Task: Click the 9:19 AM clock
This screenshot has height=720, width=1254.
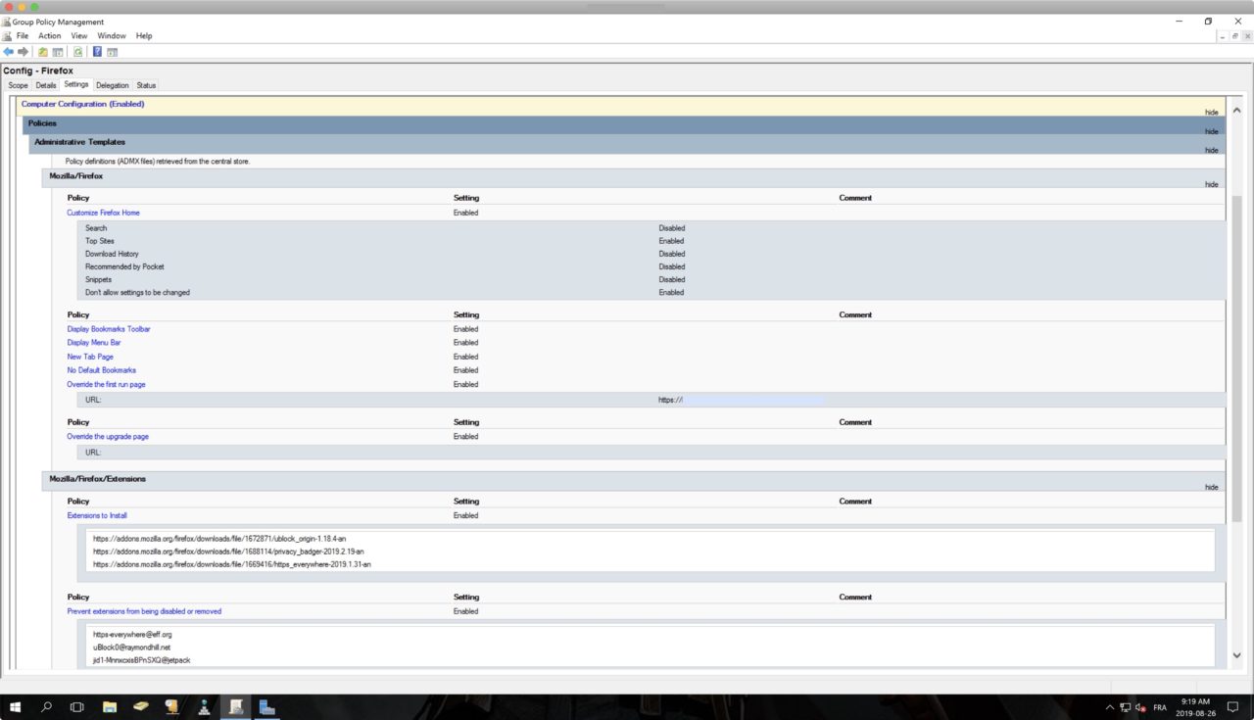Action: pyautogui.click(x=1194, y=701)
